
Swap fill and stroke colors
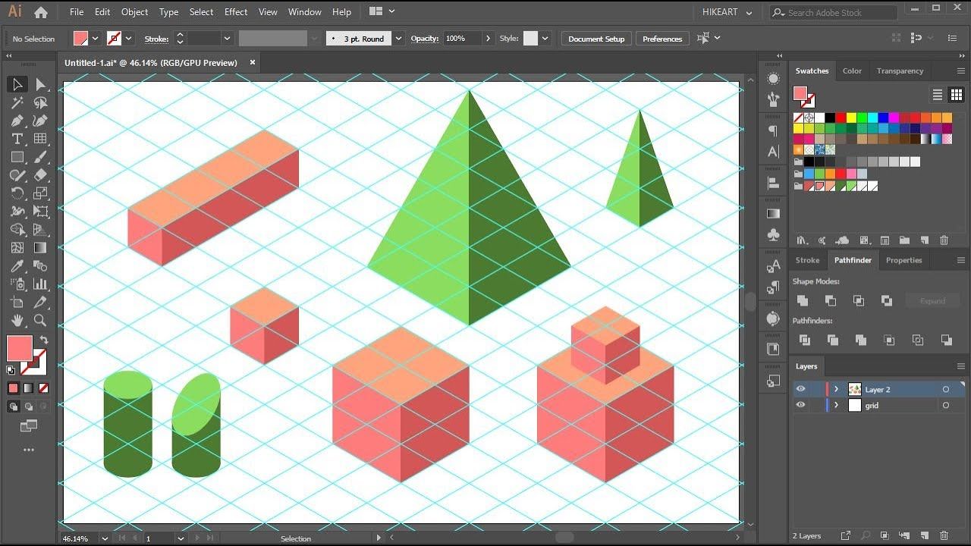pyautogui.click(x=44, y=340)
